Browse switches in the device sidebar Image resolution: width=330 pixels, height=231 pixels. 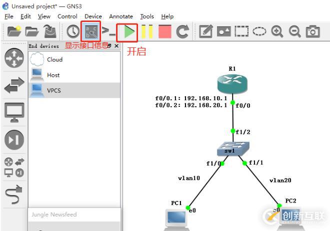pos(14,85)
